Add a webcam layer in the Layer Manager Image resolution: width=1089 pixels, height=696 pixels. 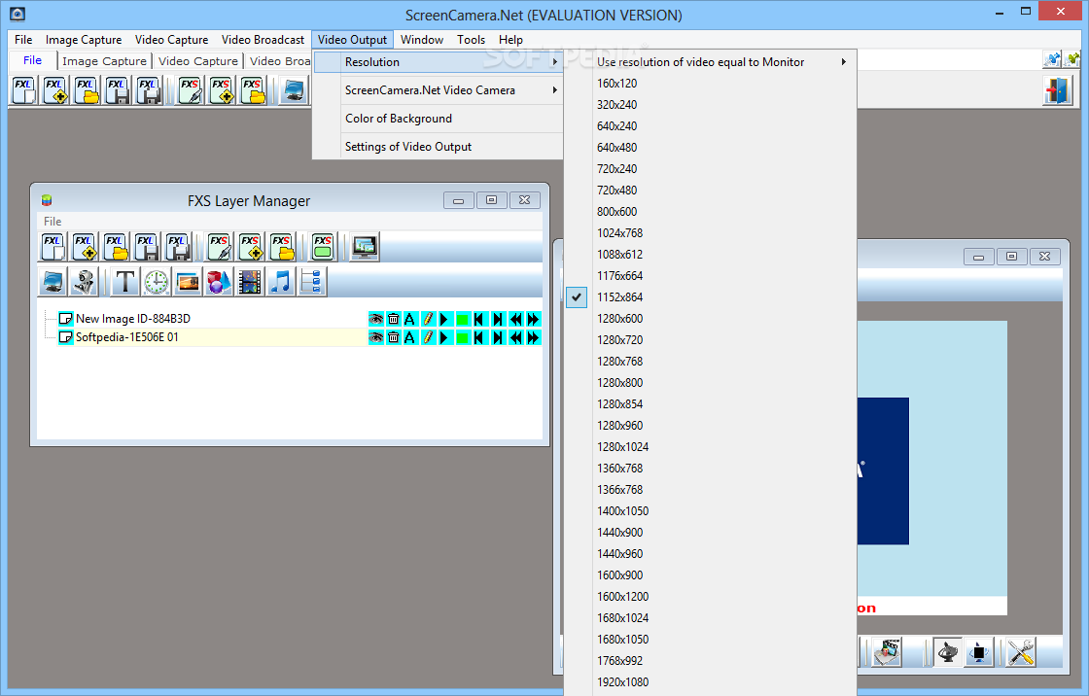(x=84, y=281)
